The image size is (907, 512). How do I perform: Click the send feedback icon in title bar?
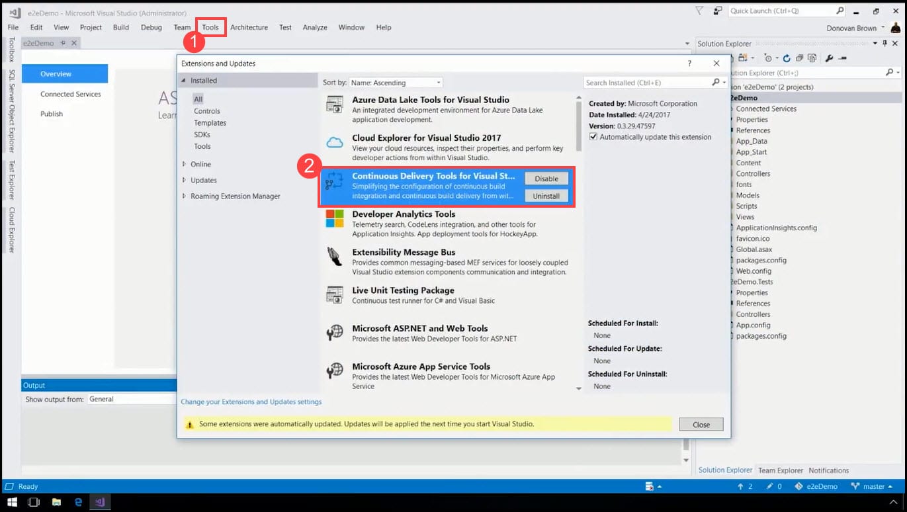click(718, 11)
